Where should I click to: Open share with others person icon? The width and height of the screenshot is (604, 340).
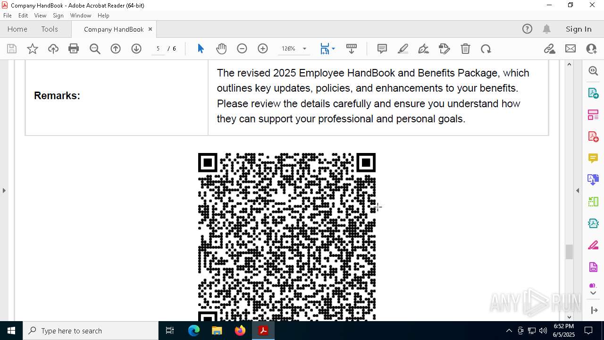pyautogui.click(x=591, y=49)
